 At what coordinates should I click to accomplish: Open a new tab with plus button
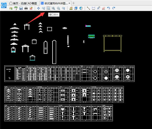[x=74, y=3]
